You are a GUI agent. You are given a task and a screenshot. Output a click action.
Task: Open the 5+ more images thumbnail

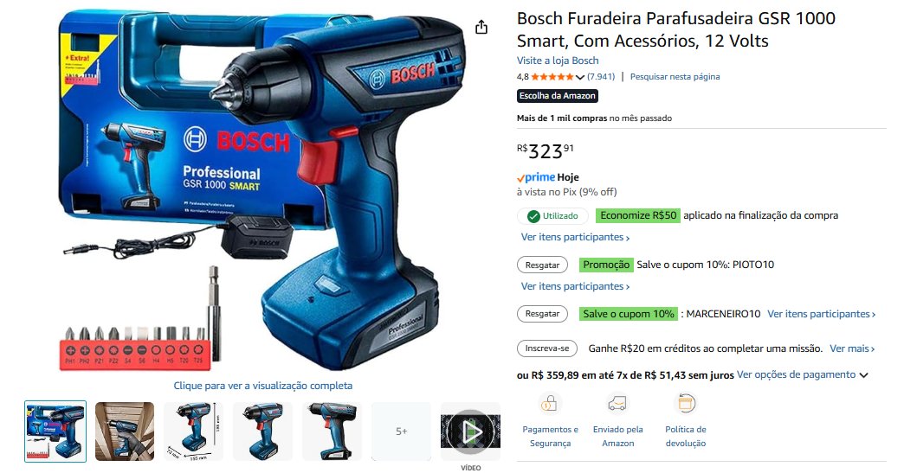pyautogui.click(x=401, y=431)
